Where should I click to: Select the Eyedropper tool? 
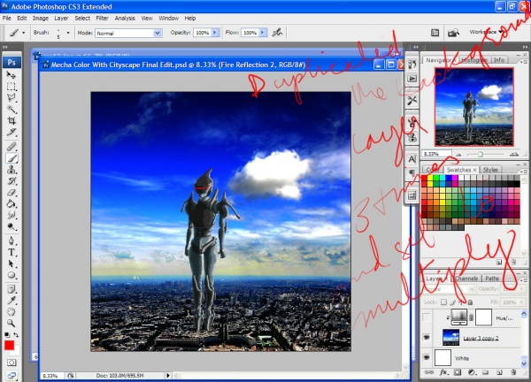click(x=12, y=301)
